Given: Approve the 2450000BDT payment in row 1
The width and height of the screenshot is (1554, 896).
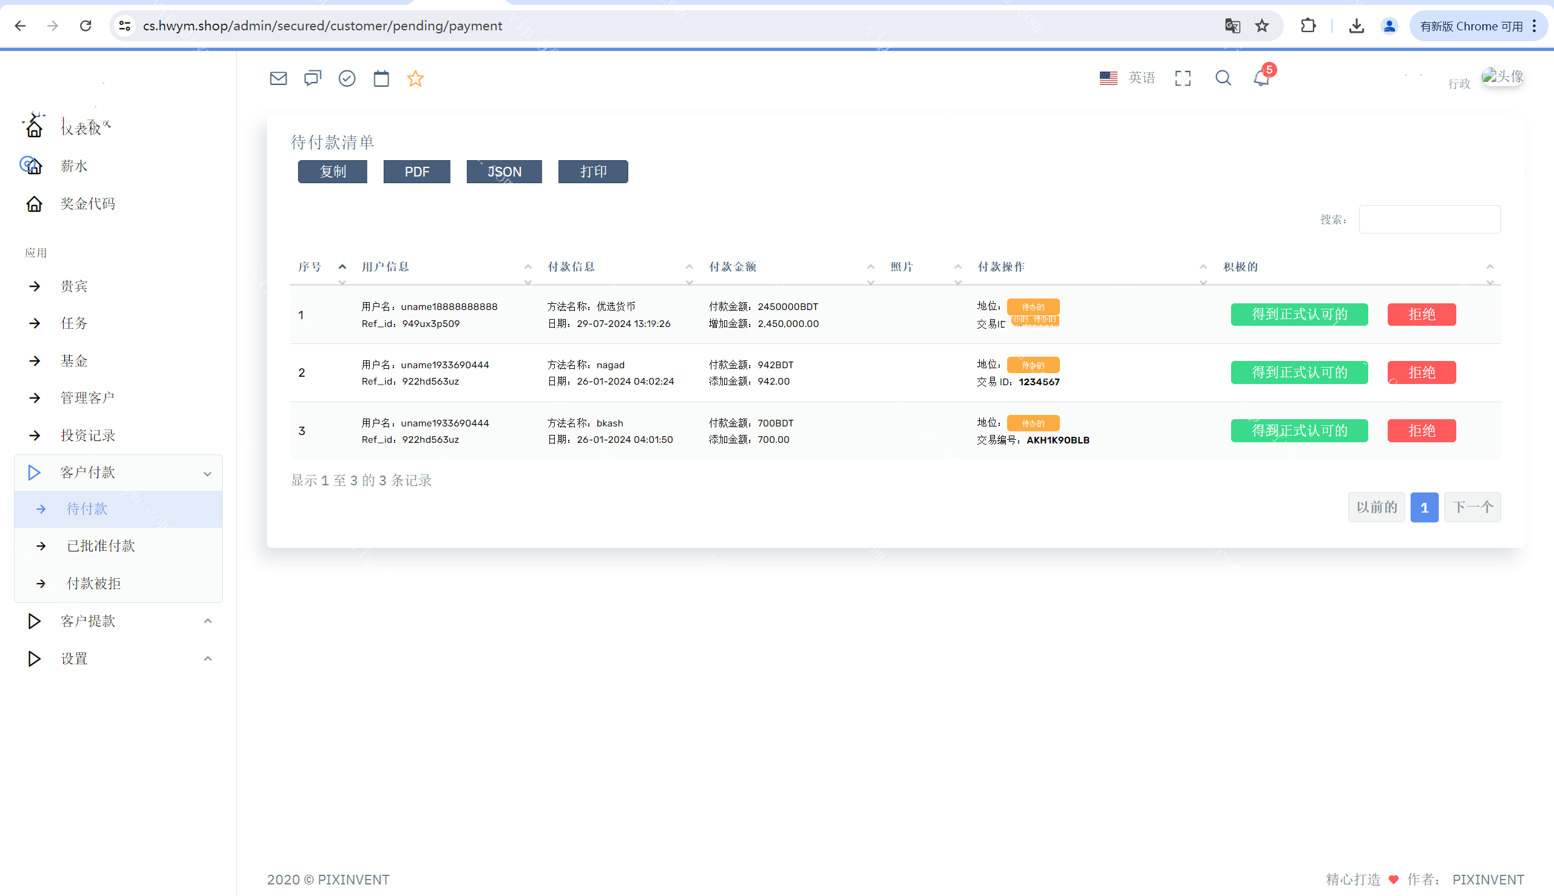Looking at the screenshot, I should pyautogui.click(x=1299, y=314).
